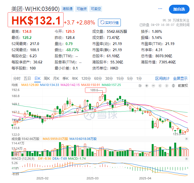Open the 季K chart tab
Viewport: 194px width, 183px height.
click(65, 78)
